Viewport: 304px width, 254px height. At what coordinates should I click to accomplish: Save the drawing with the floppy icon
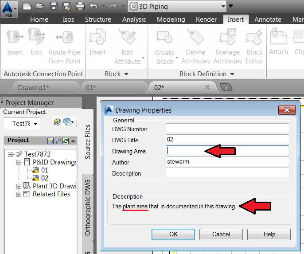(54, 6)
